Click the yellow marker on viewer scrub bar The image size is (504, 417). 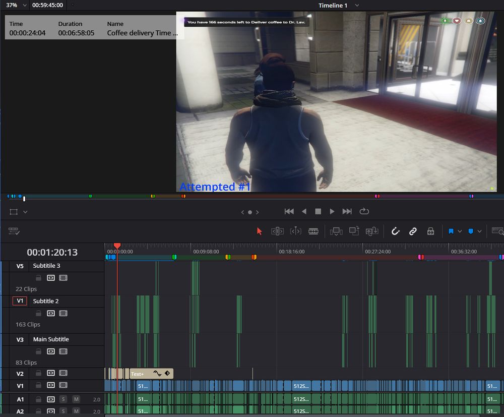point(153,196)
